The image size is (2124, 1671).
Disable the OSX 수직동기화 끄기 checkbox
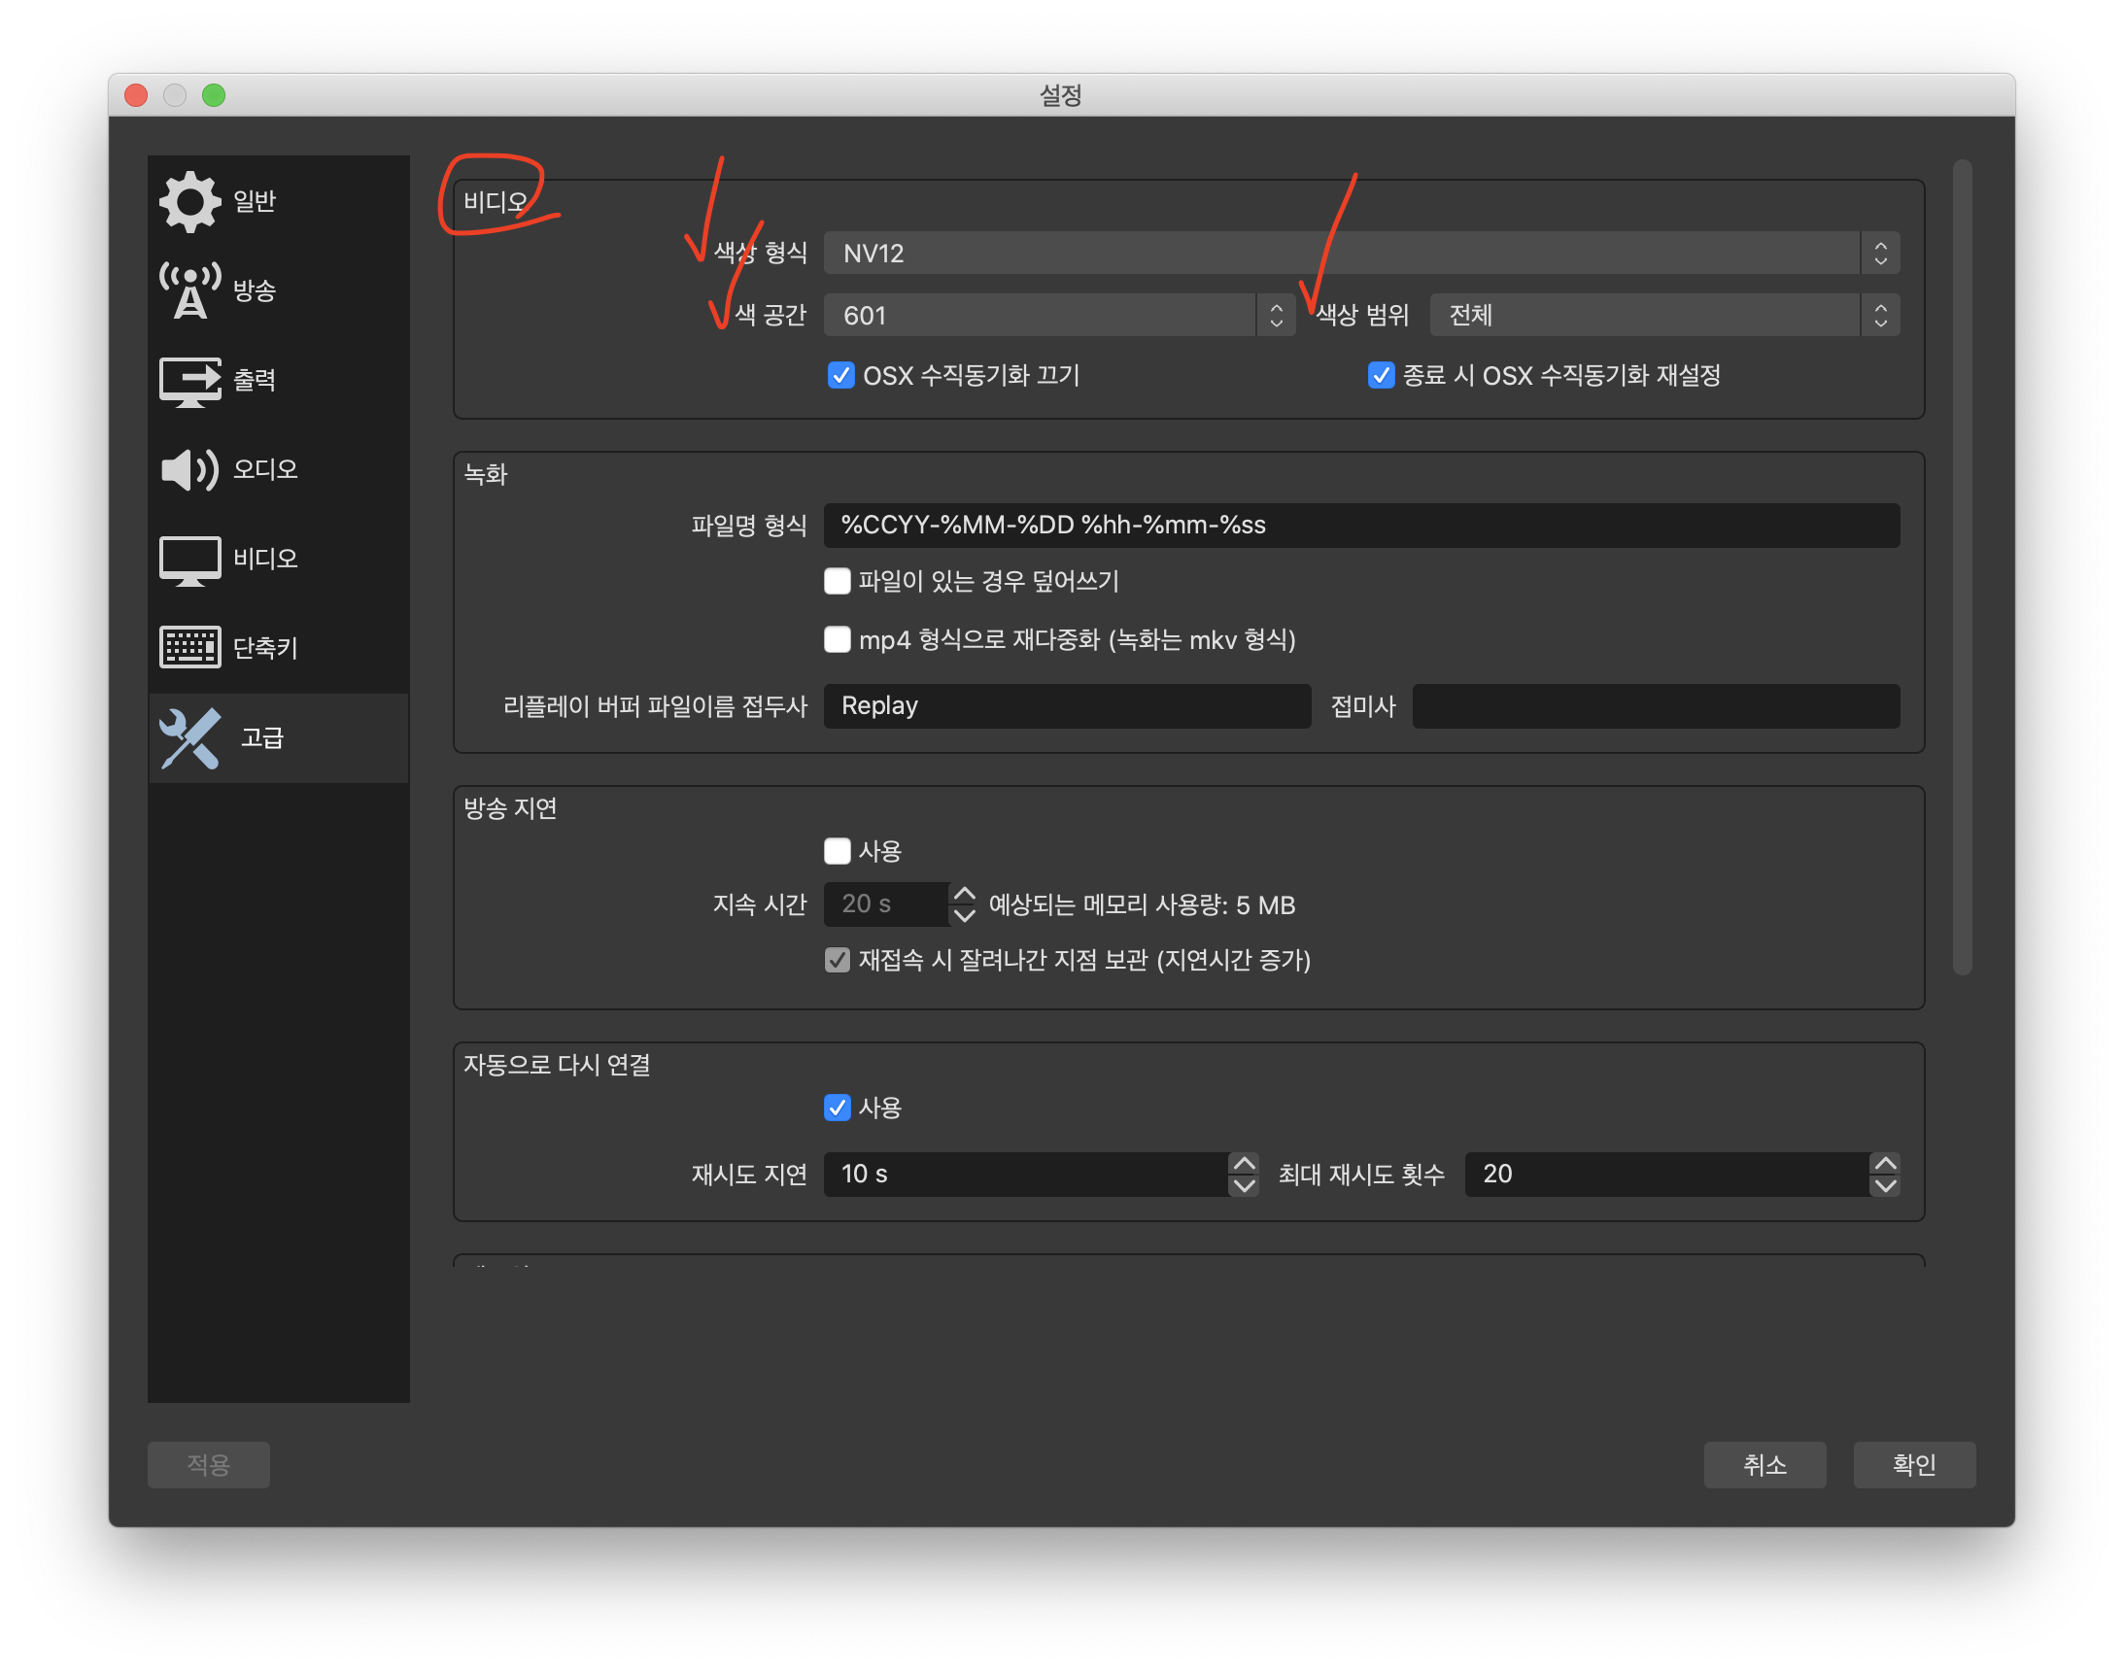pos(840,376)
